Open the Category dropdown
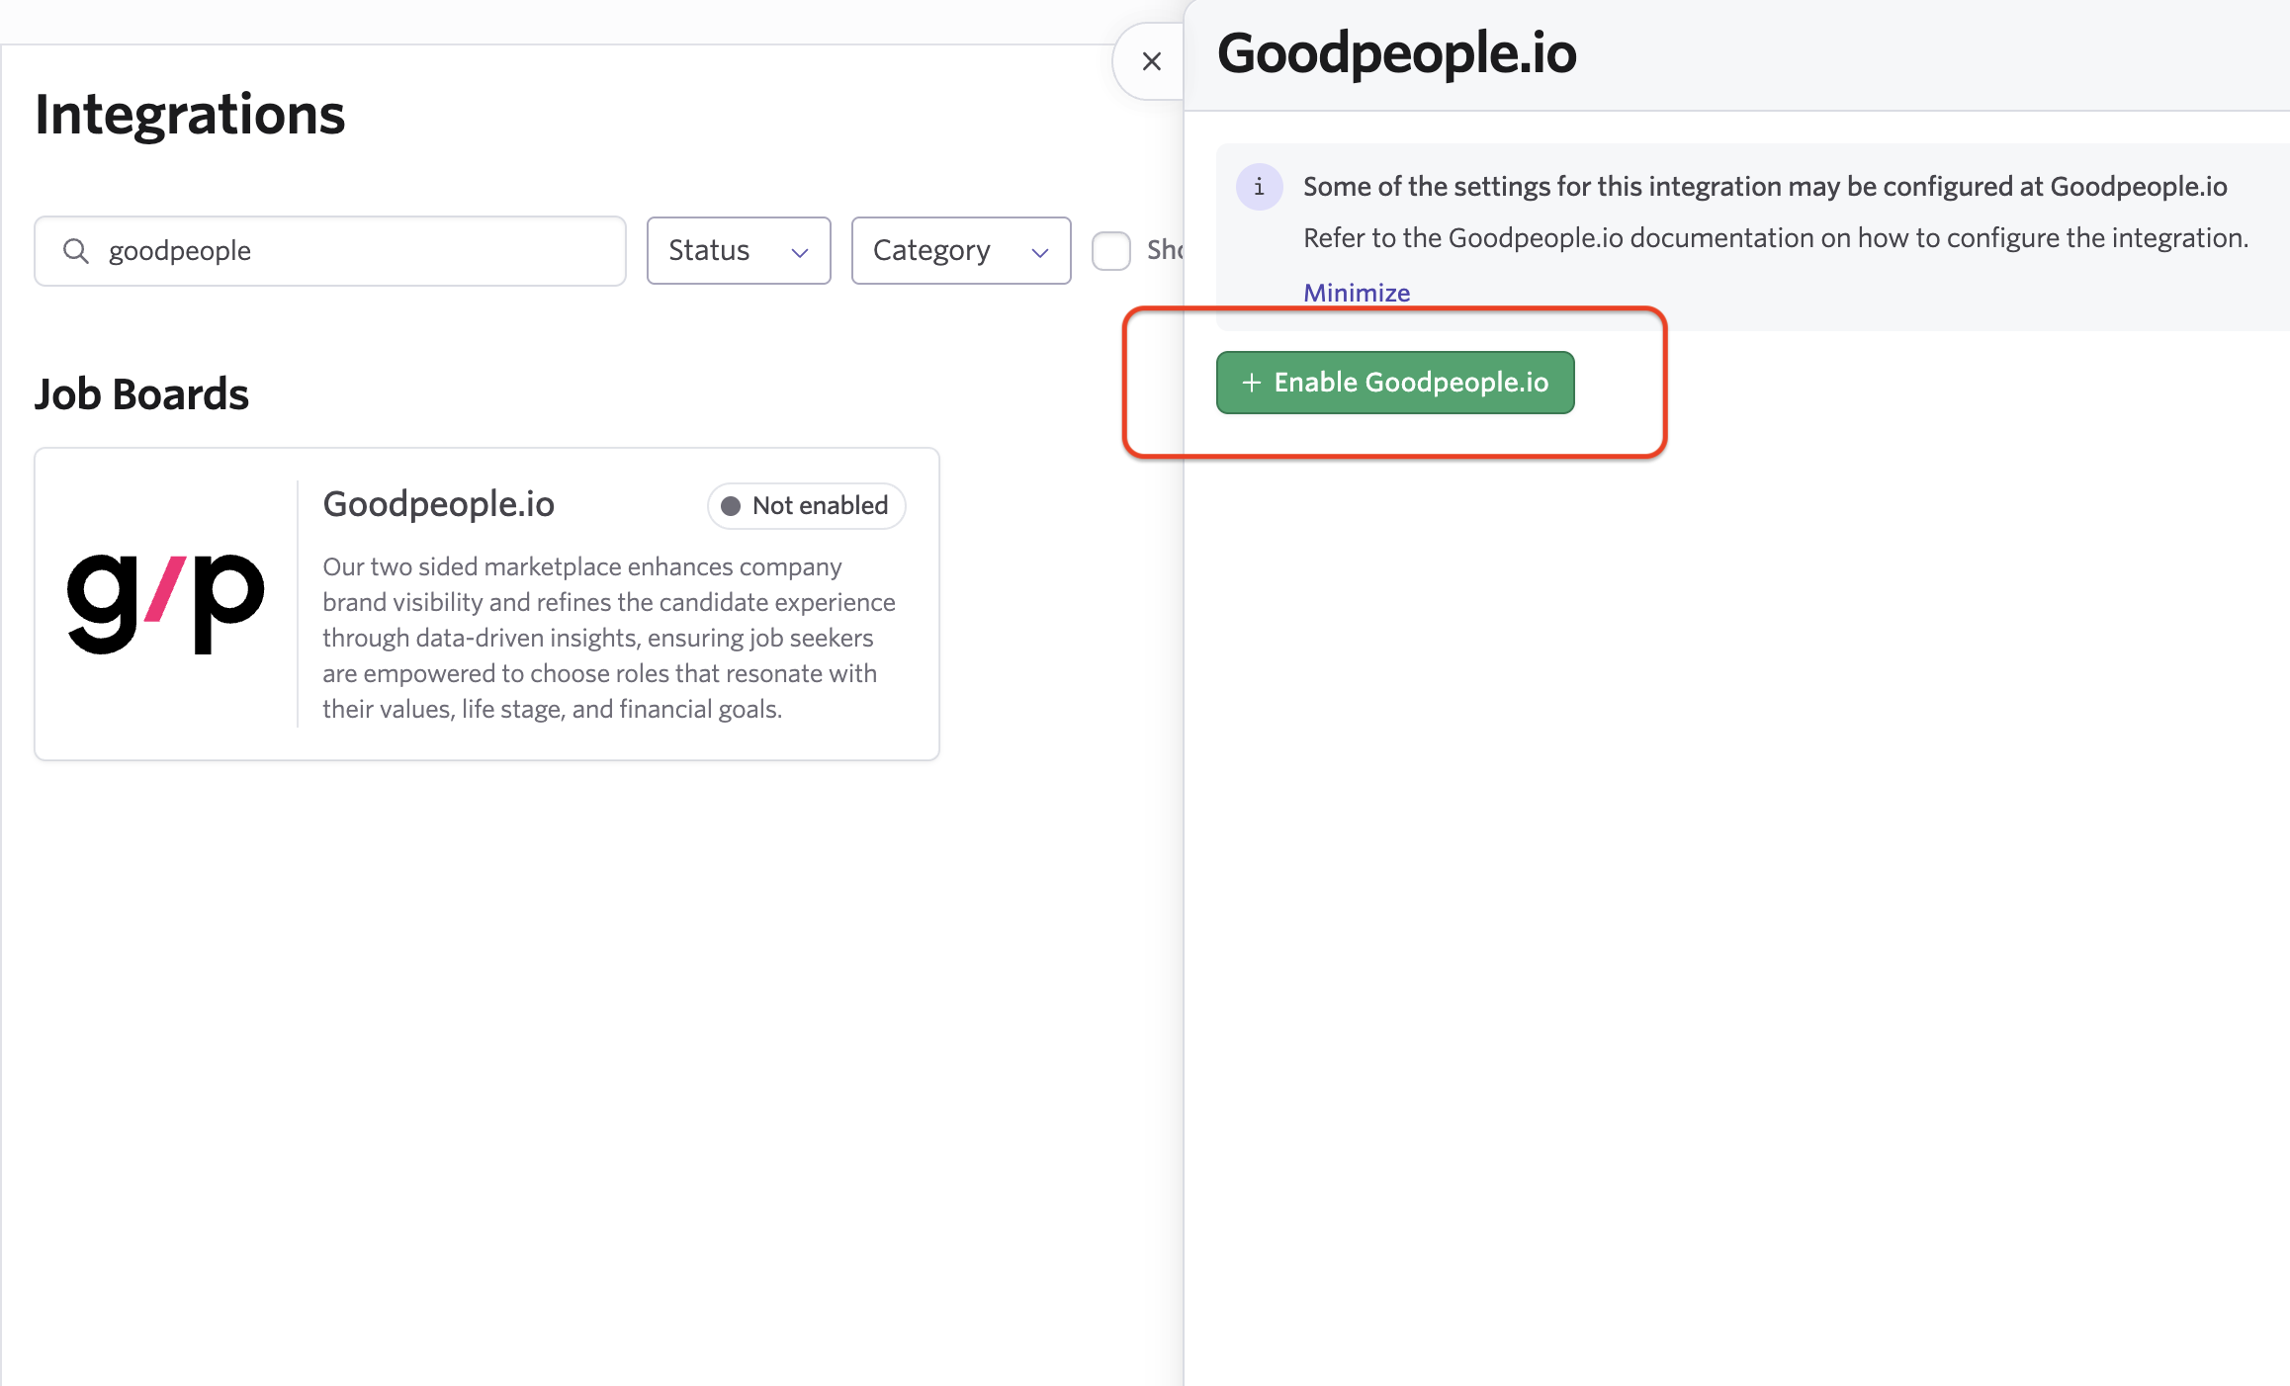 pos(960,250)
